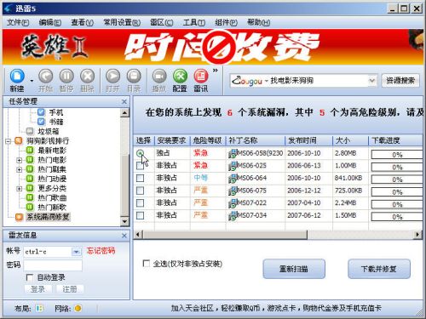Viewport: 426px width, 319px height.
Task: Click the 登录 login button
Action: click(x=37, y=289)
